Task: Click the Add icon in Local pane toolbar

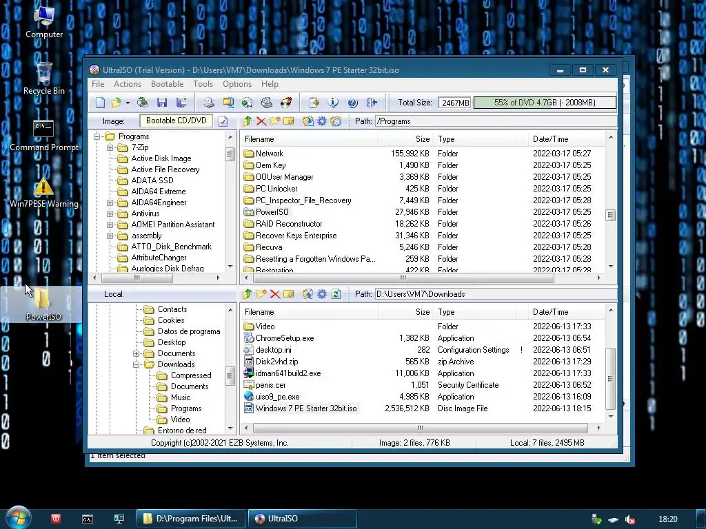Action: tap(308, 293)
